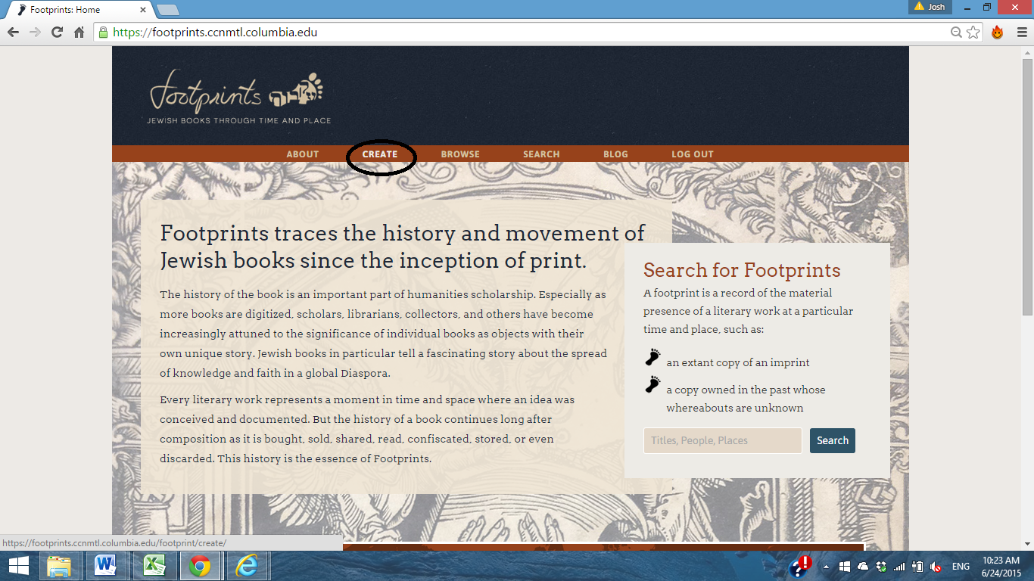Click footprint icon beside 'a copy owned'

(x=652, y=384)
